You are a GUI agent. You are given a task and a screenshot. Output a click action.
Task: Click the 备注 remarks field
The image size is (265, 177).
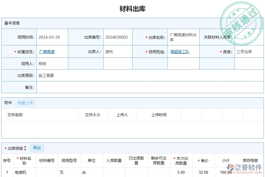pyautogui.click(x=88, y=87)
